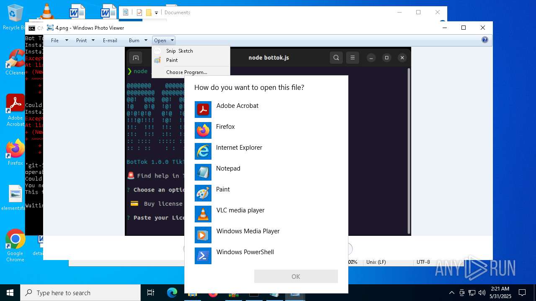Open the Print dropdown in Photo Viewer
This screenshot has width=536, height=301.
pyautogui.click(x=85, y=41)
